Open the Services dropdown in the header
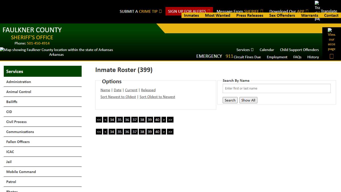The width and height of the screenshot is (341, 192). (245, 50)
